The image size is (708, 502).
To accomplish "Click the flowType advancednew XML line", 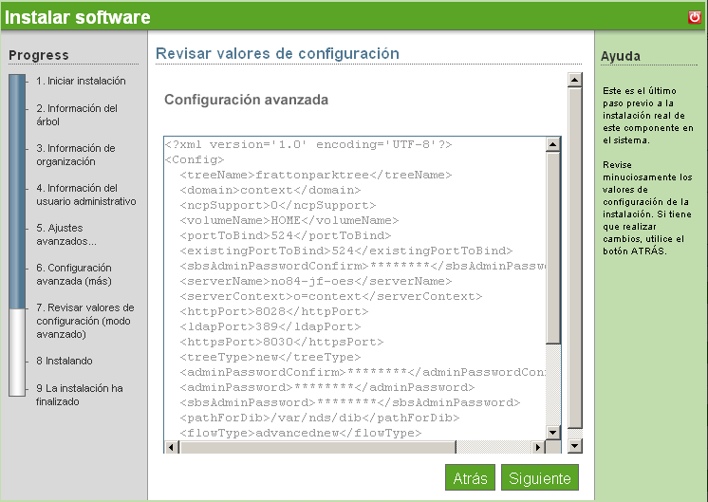I will (x=301, y=433).
